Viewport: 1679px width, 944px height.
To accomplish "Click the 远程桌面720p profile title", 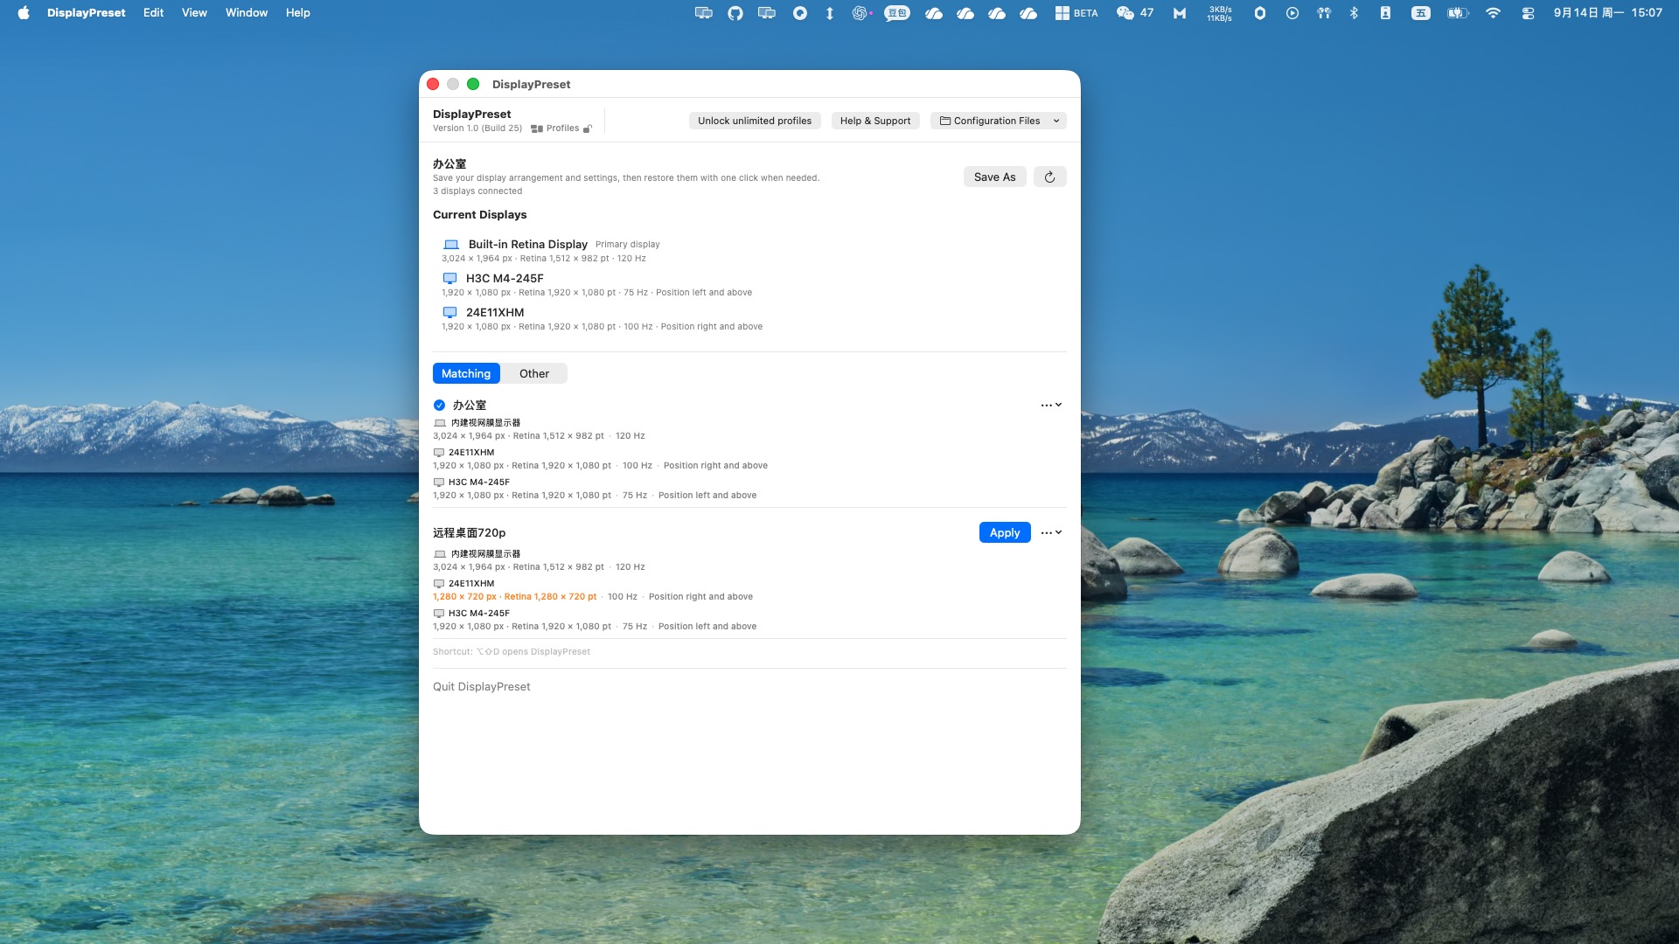I will click(x=470, y=533).
